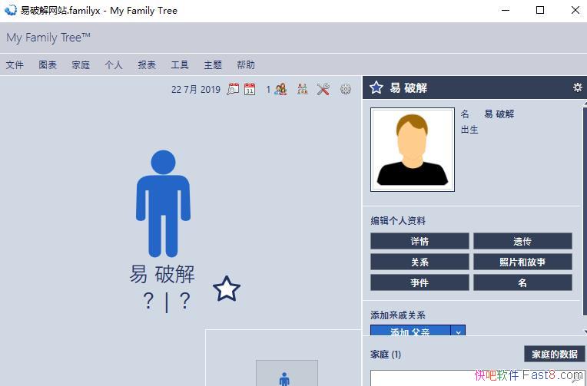Minimize the My Family Tree window
Screen dimensions: 587x386
(x=506, y=10)
